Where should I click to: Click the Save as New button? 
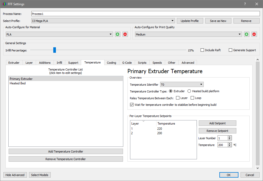(218, 21)
